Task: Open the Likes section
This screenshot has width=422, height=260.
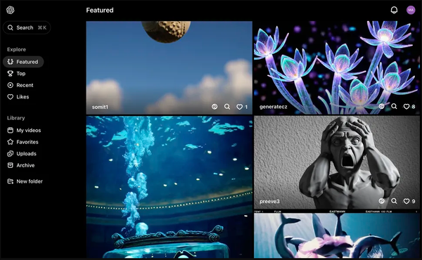Action: 18,97
